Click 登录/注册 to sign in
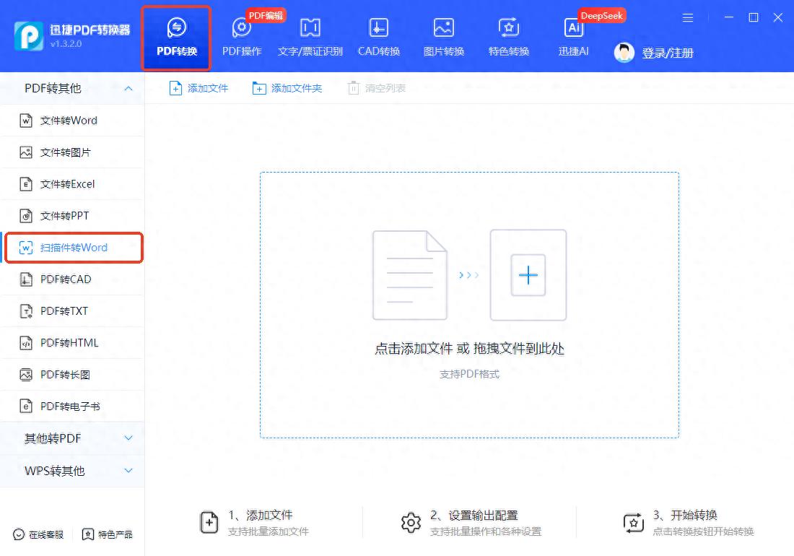Screen dimensions: 794x556 tap(668, 53)
